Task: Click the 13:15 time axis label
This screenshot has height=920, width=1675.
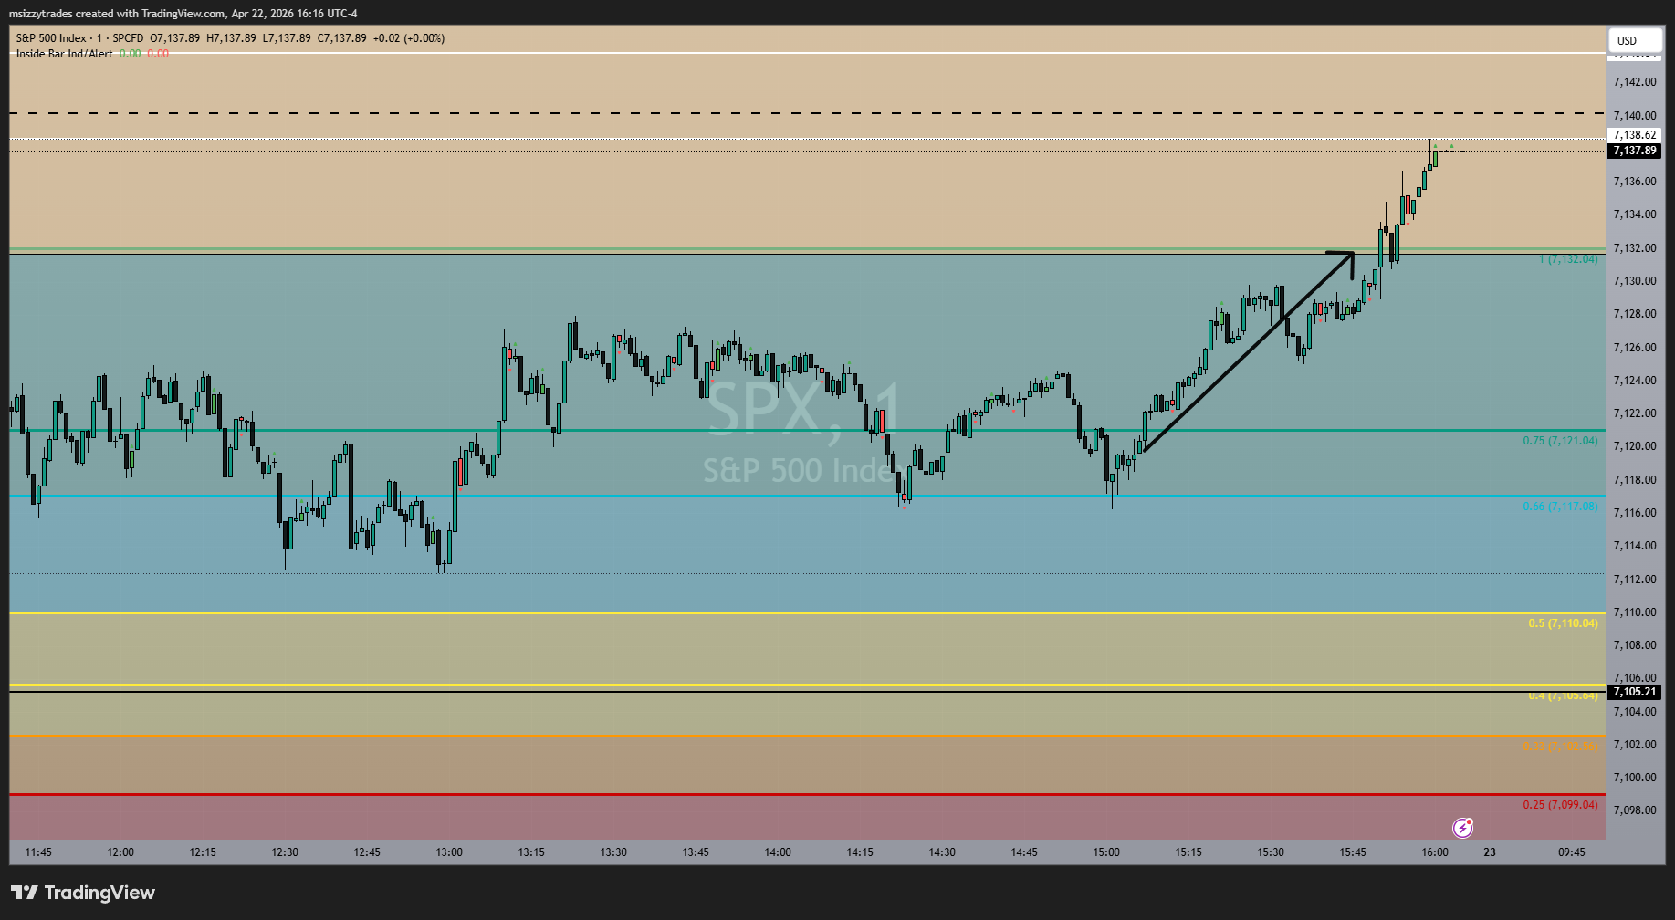Action: (531, 852)
